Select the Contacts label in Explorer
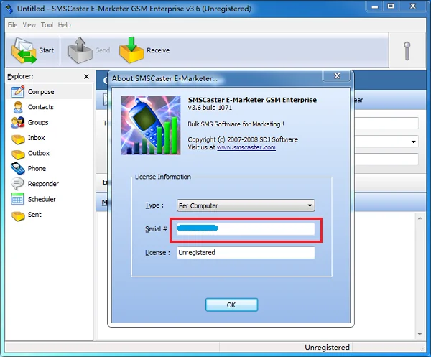The height and width of the screenshot is (357, 431). (x=41, y=107)
